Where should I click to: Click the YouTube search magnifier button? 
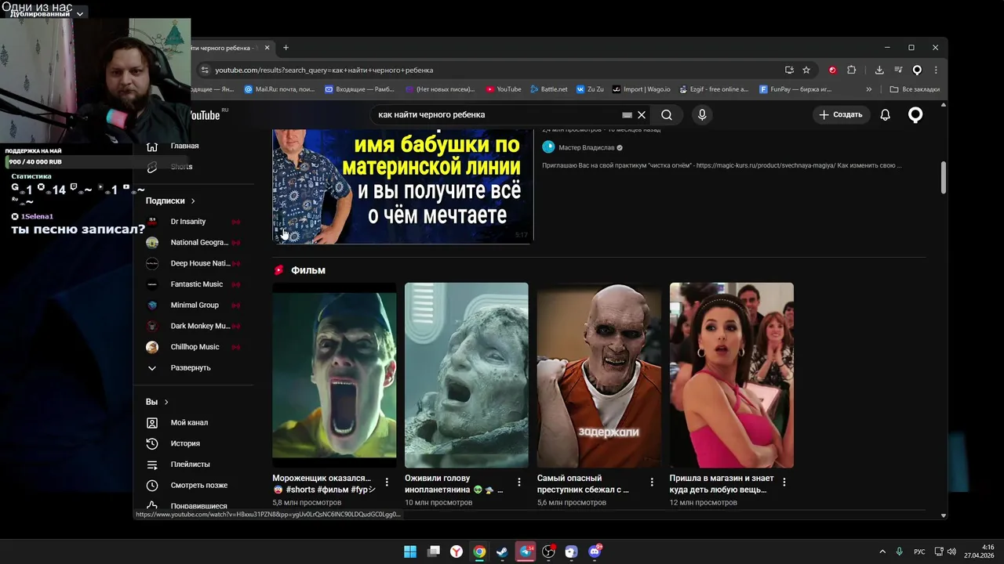click(667, 115)
